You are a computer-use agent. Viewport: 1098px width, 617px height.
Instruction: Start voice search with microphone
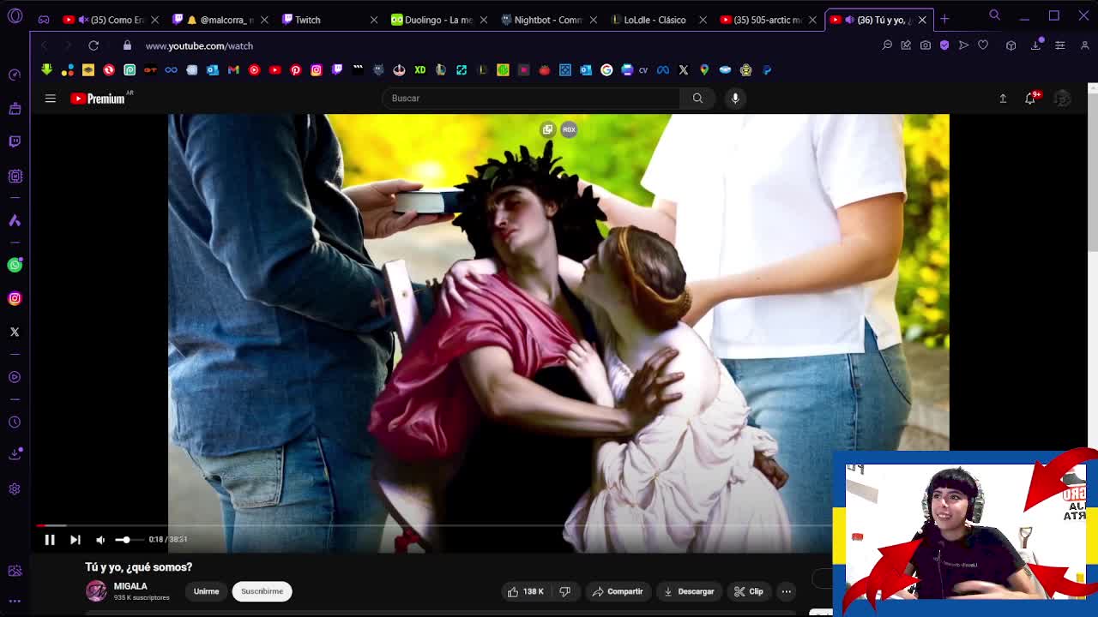[735, 98]
